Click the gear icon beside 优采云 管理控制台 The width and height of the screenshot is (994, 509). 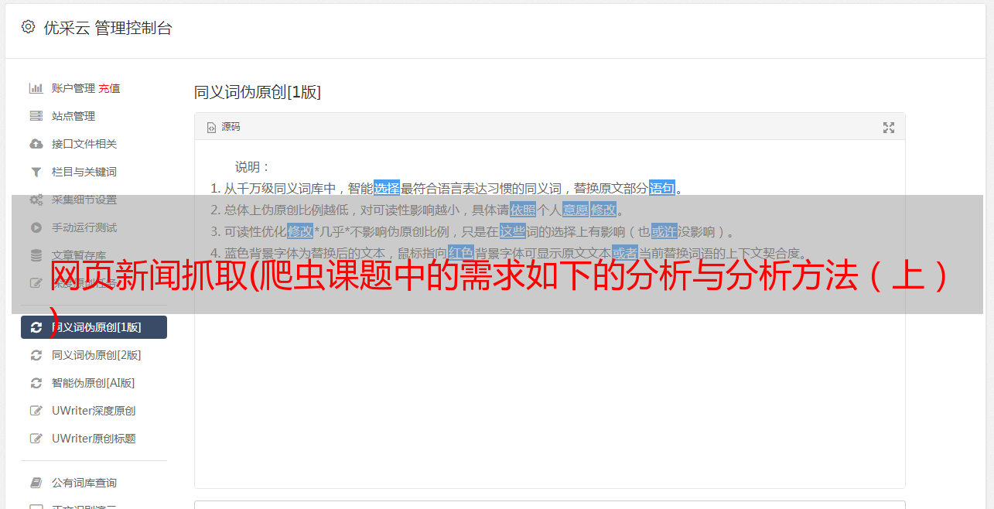coord(29,27)
